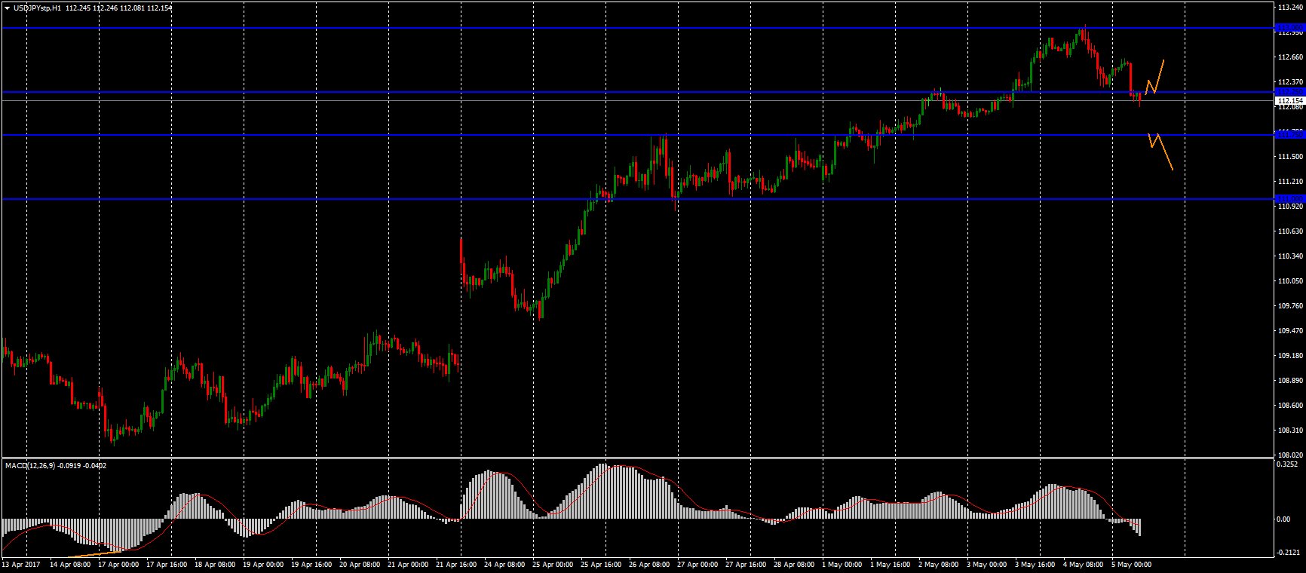This screenshot has width=1306, height=573.
Task: Click the MACD(12,26,9) indicator label
Action: (x=32, y=465)
